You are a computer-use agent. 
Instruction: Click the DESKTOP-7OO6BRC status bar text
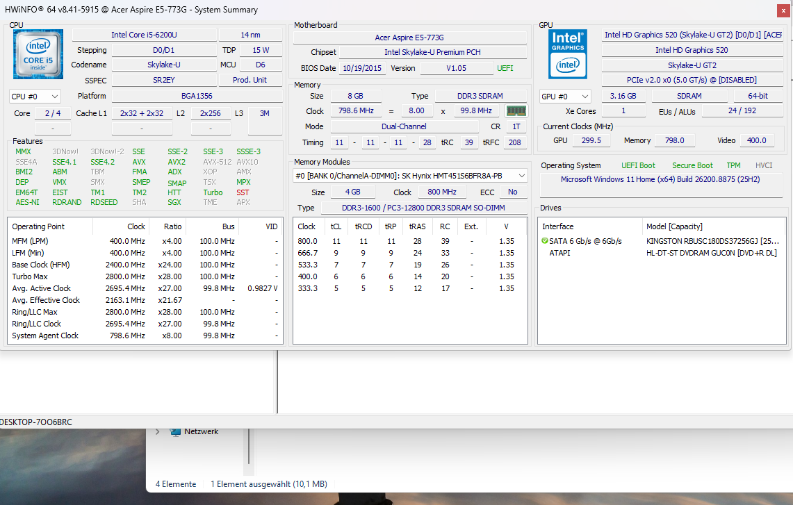pos(36,422)
